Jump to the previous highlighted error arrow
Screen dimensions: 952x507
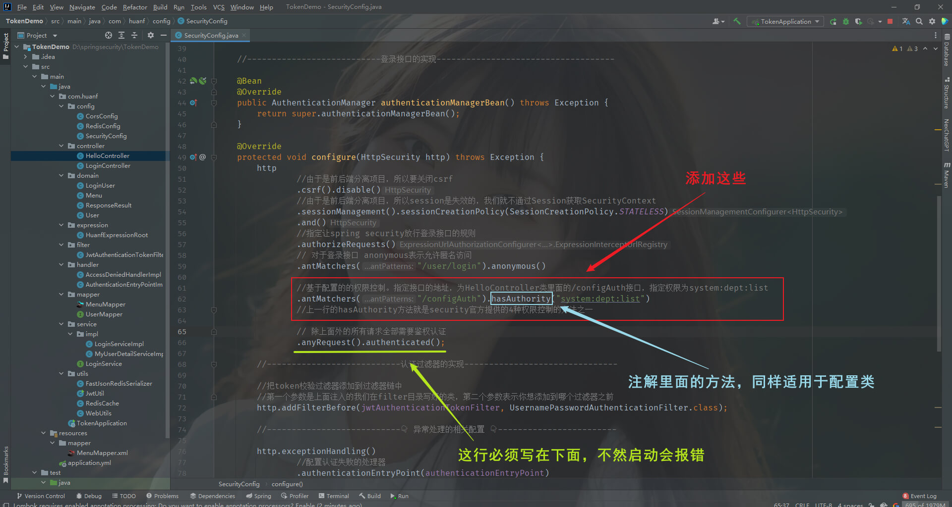click(925, 49)
